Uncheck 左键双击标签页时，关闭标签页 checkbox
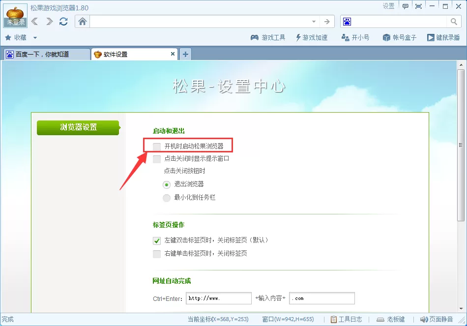The width and height of the screenshot is (467, 326). (x=157, y=240)
